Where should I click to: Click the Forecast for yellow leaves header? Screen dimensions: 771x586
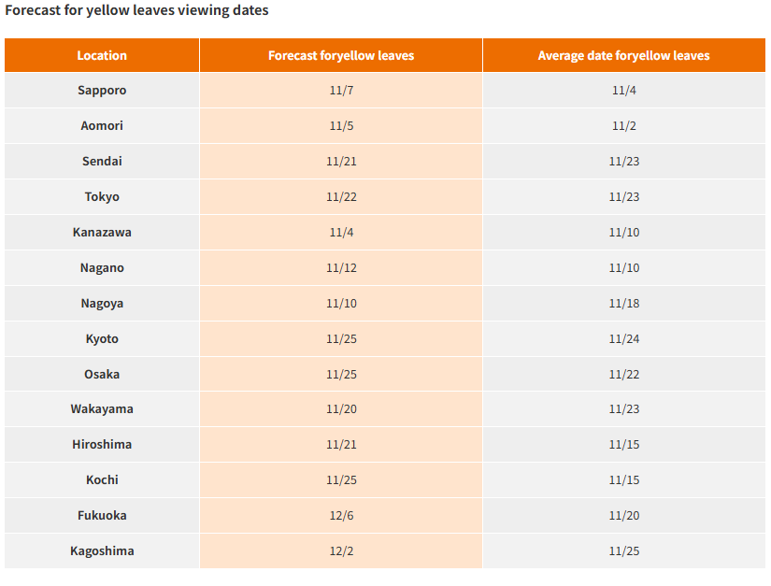341,55
